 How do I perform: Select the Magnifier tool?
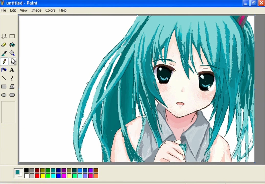coord(12,53)
